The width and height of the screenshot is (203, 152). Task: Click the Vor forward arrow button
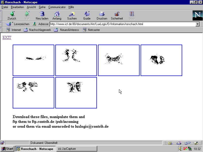click(27, 15)
